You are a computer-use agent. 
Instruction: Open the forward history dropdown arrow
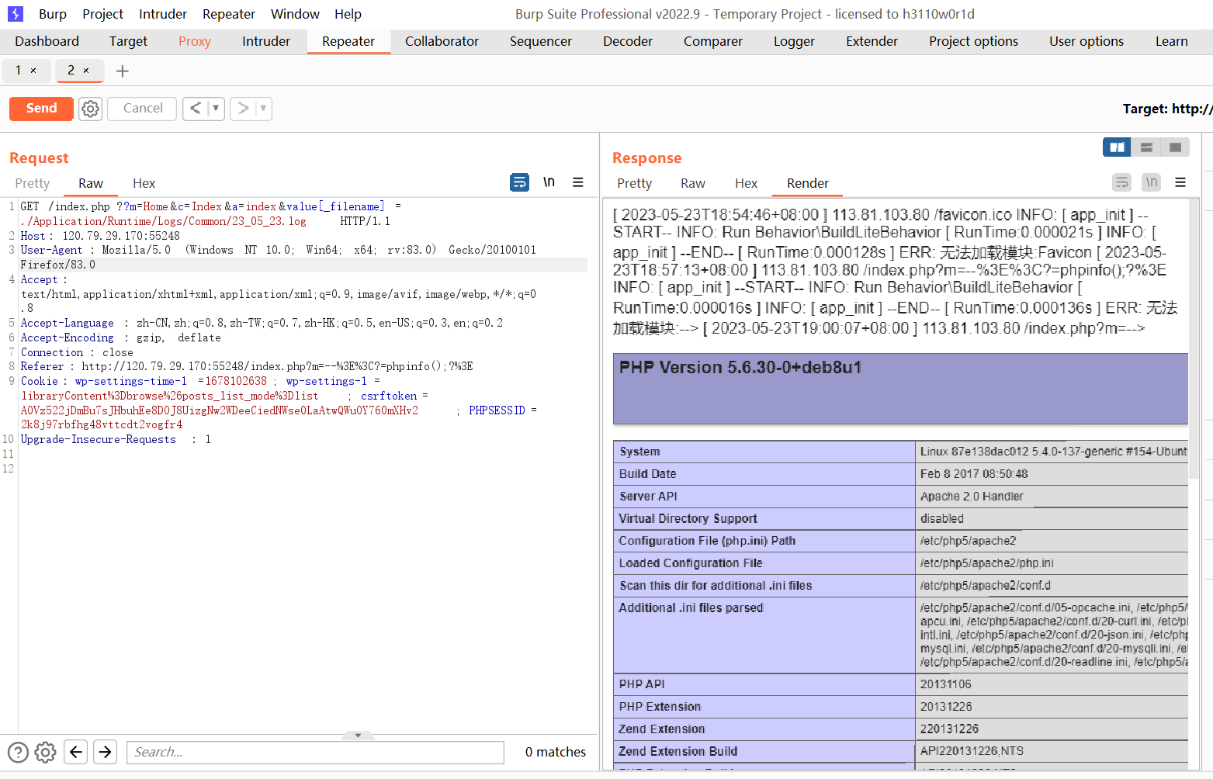(263, 109)
